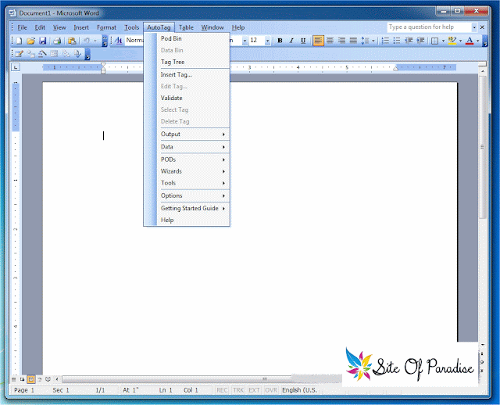The width and height of the screenshot is (500, 405).
Task: Expand the Options submenu
Action: click(x=193, y=195)
